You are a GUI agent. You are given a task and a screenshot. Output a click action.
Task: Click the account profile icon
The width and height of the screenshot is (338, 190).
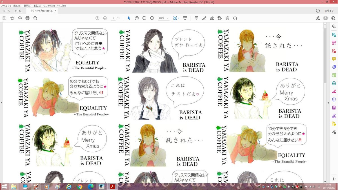coord(333,18)
